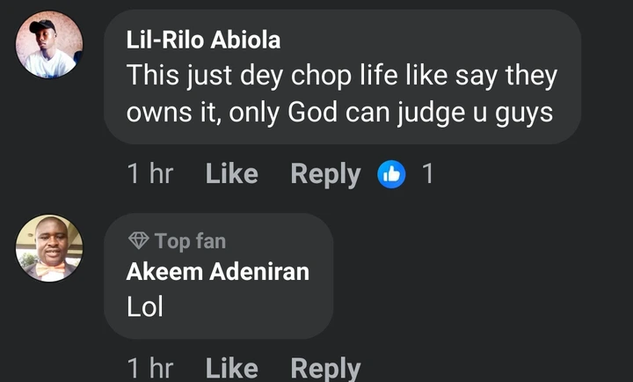Click the Top fan label text
The image size is (633, 382).
tap(190, 241)
